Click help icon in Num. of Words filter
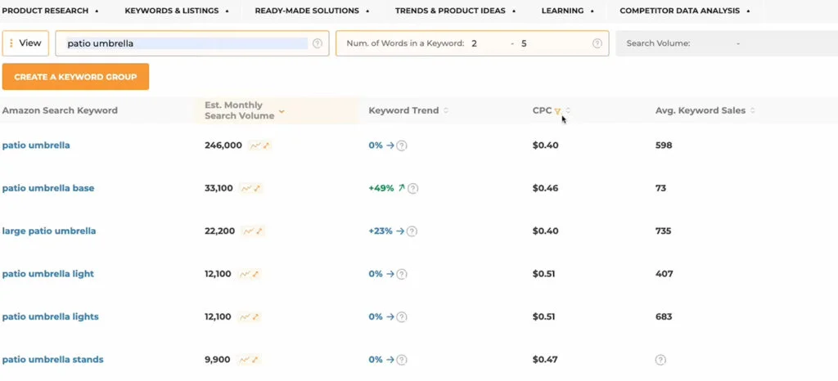838x381 pixels. (x=597, y=44)
